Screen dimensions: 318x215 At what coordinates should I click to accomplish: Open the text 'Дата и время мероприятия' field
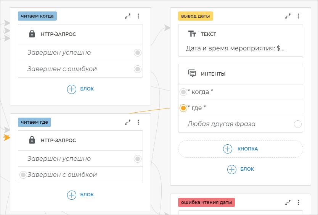tap(235, 48)
